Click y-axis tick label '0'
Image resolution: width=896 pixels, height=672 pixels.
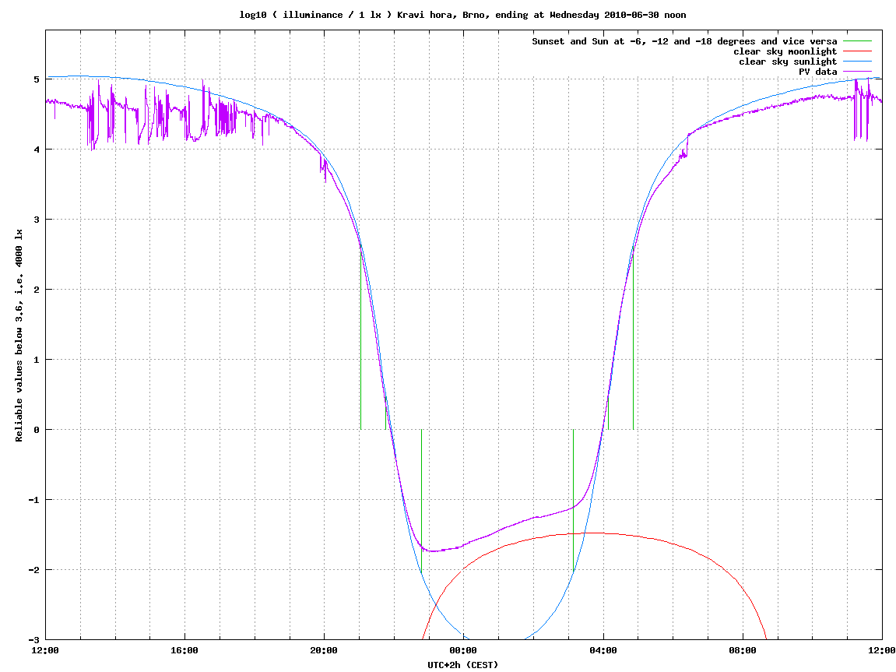pyautogui.click(x=37, y=430)
